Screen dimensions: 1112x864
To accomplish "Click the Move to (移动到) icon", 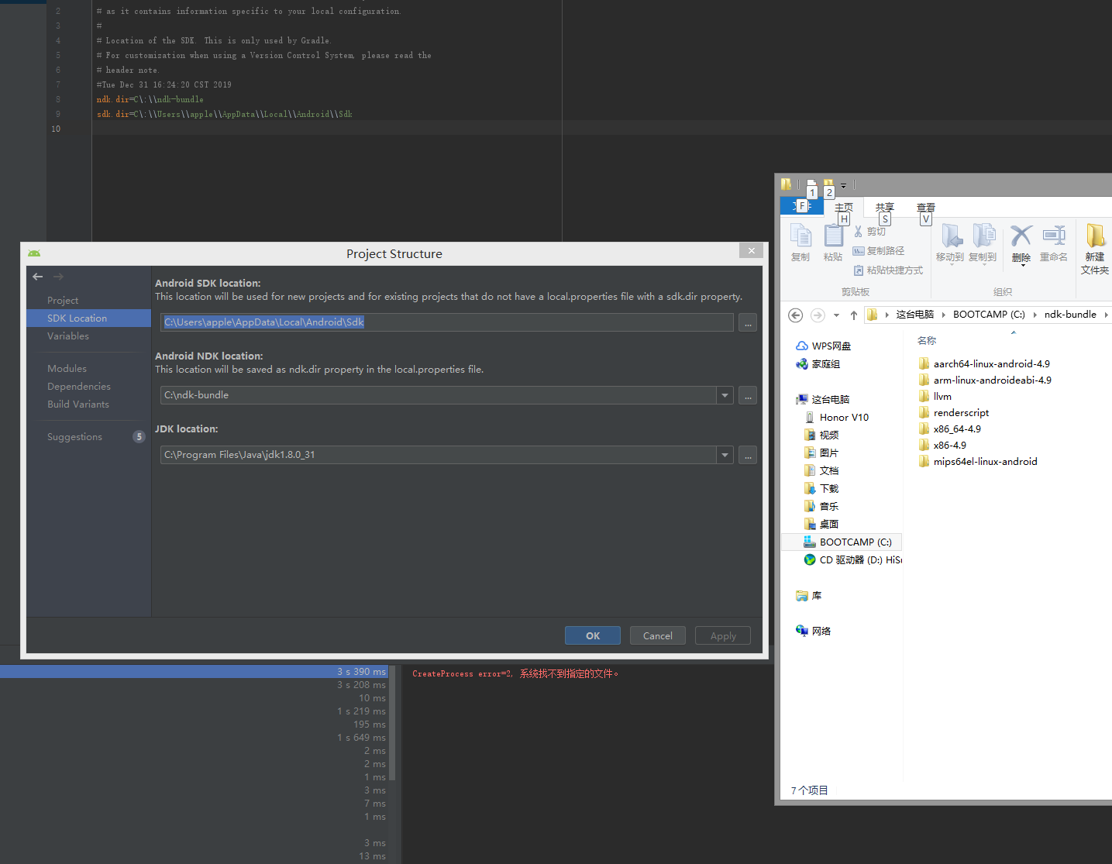I will click(951, 240).
